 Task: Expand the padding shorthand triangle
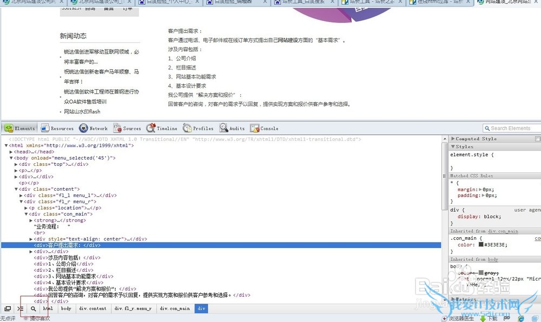tap(483, 195)
